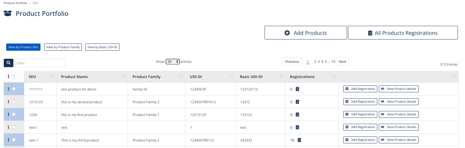Click the magnifying glass search icon
Viewport: 465px width, 148px height.
[8, 63]
